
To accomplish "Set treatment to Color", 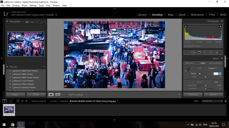I will click(203, 63).
